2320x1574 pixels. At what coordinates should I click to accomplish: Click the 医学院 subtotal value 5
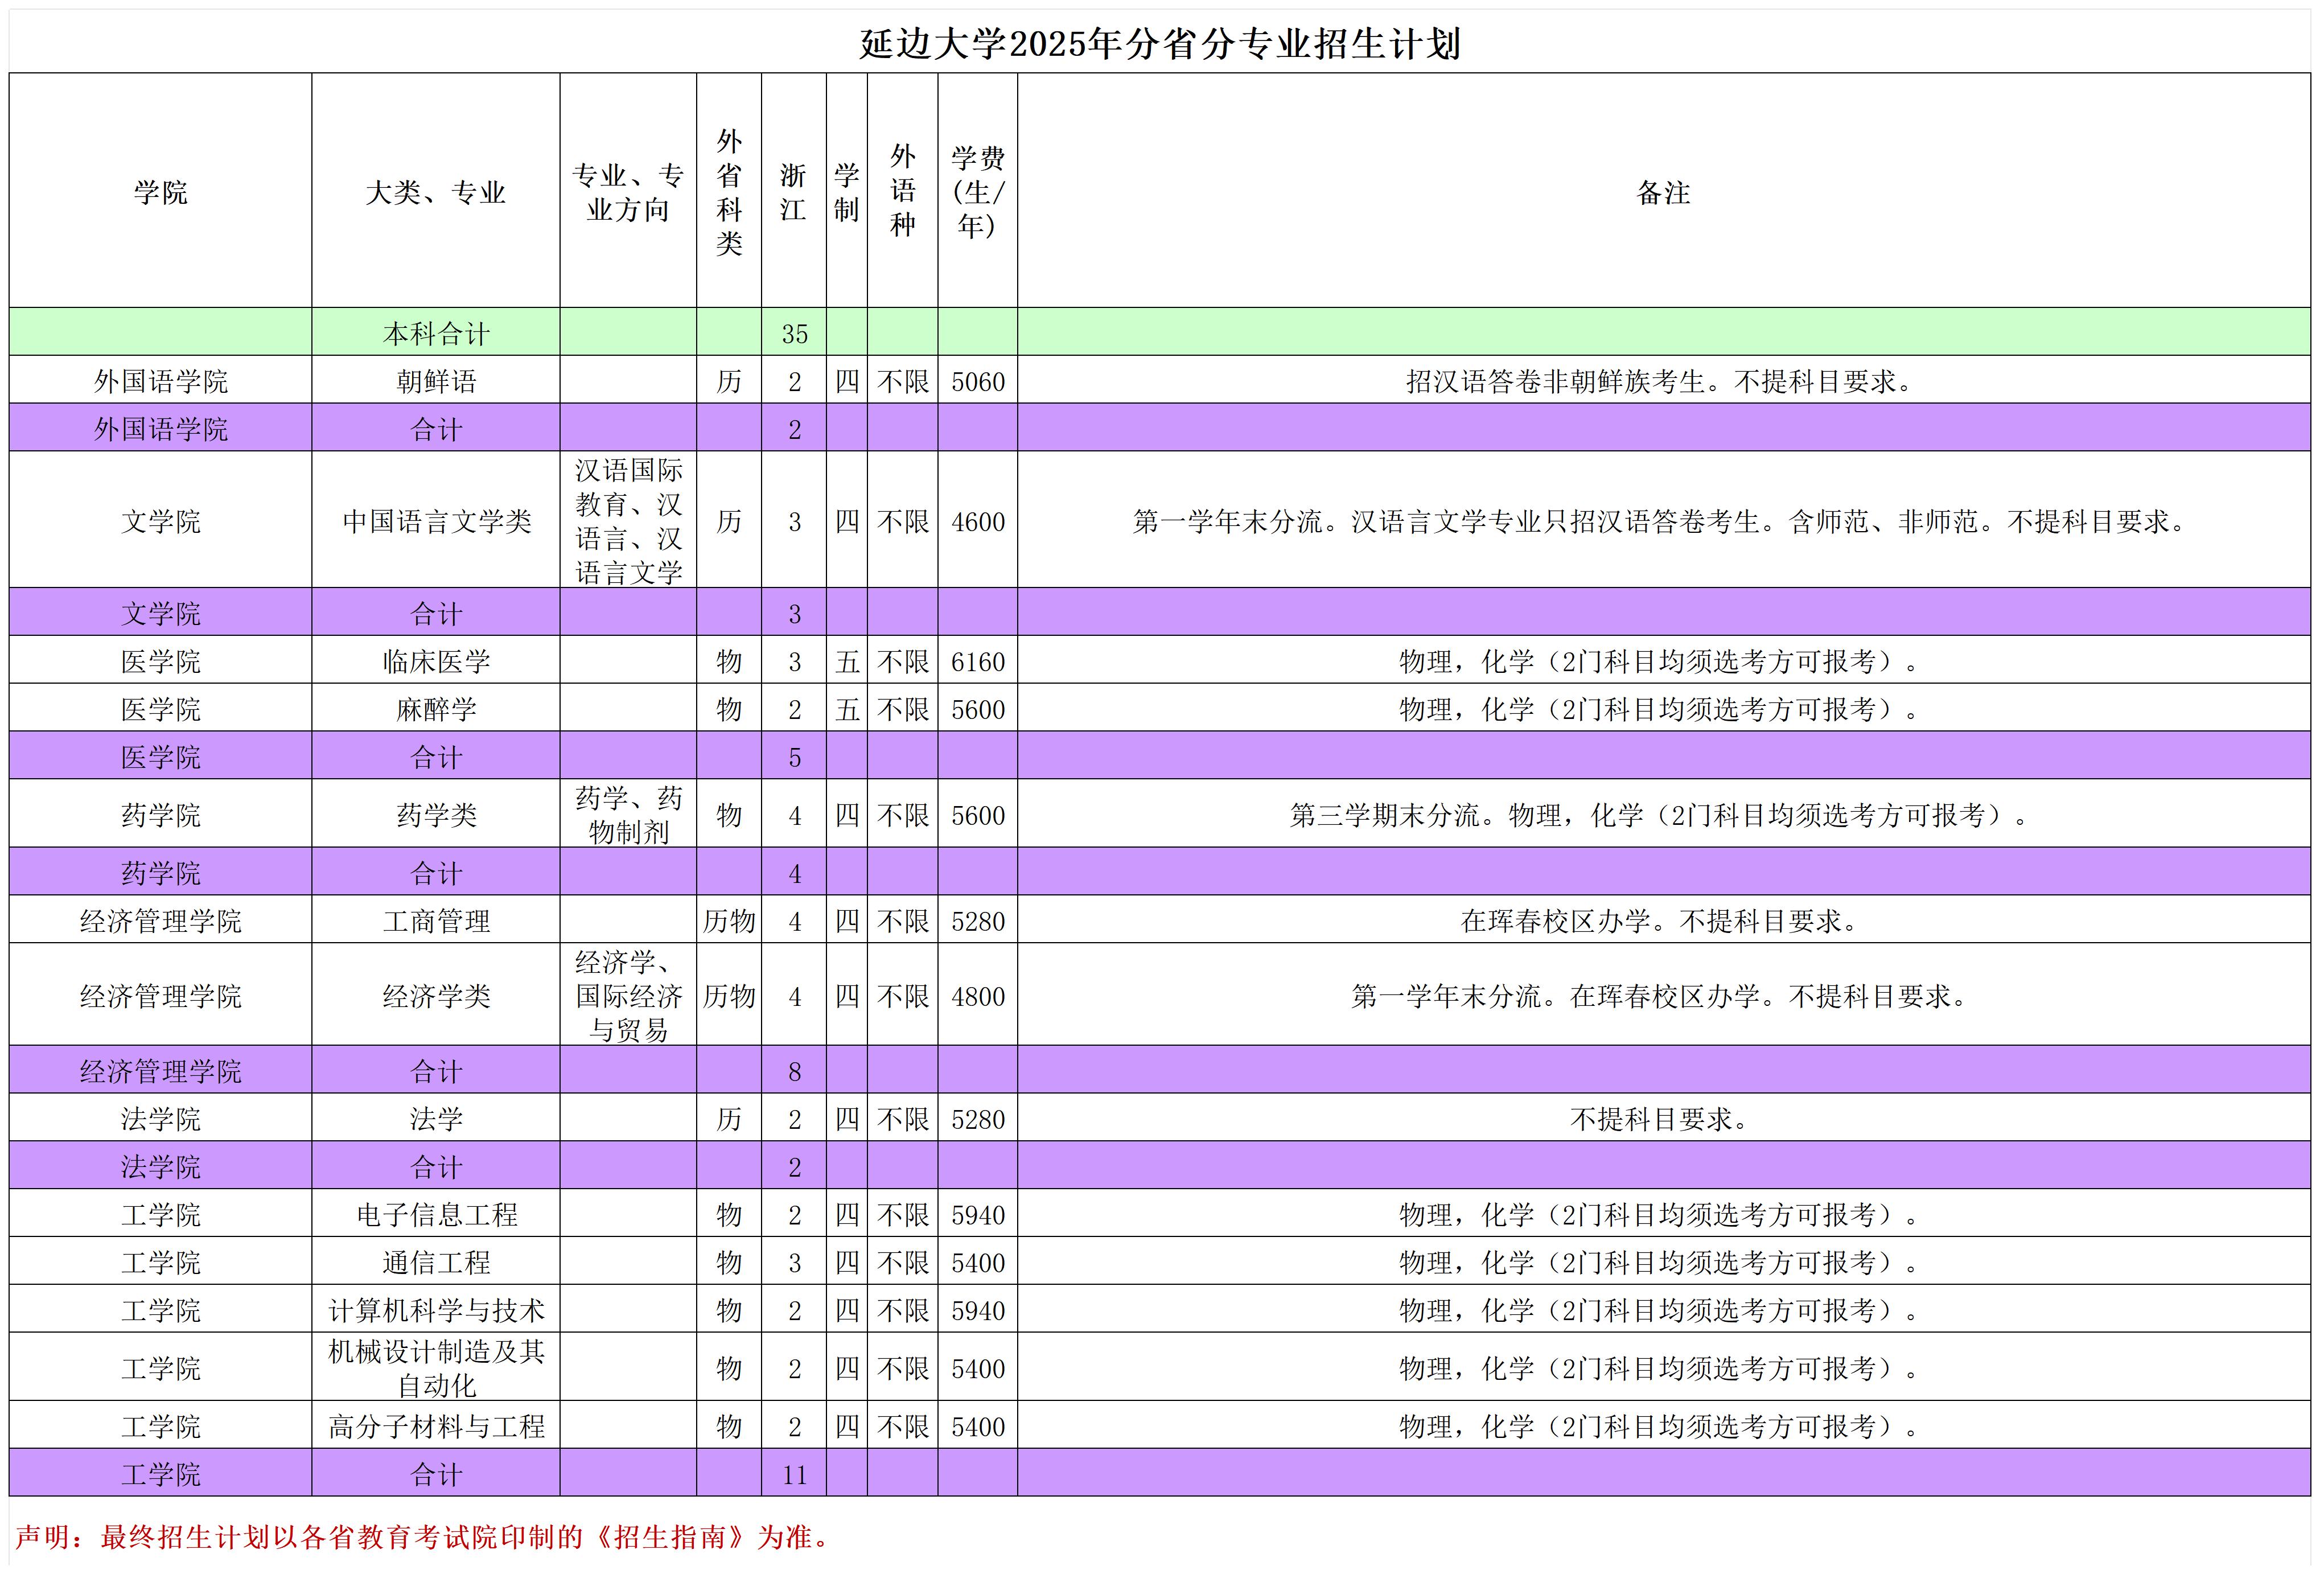tap(793, 755)
